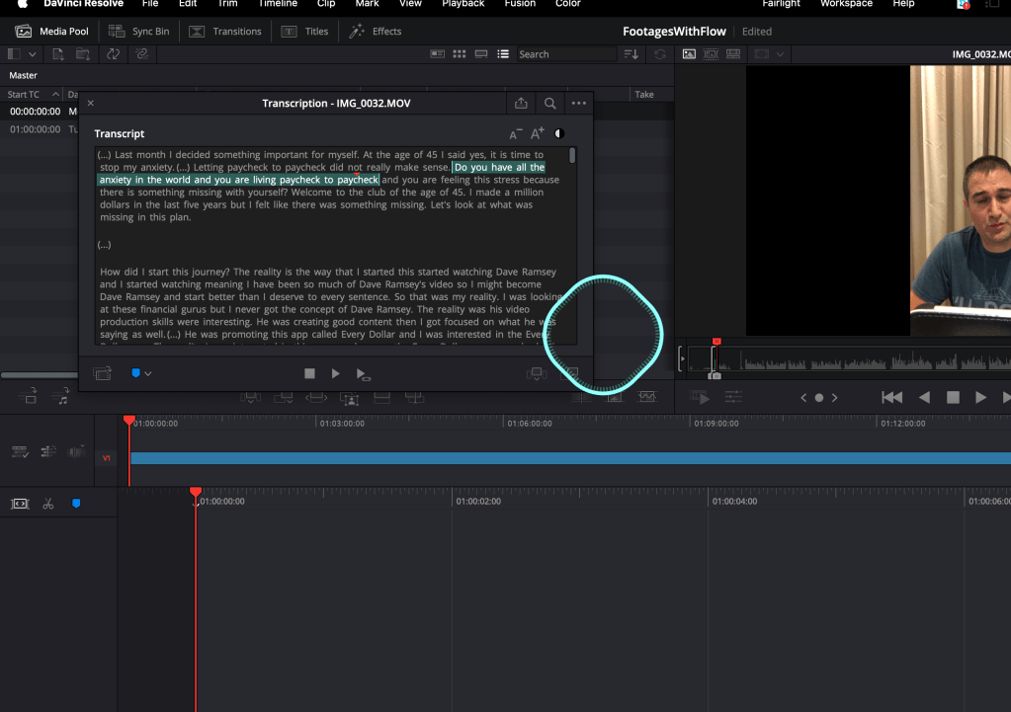Toggle transcript contrast mode

tap(559, 133)
